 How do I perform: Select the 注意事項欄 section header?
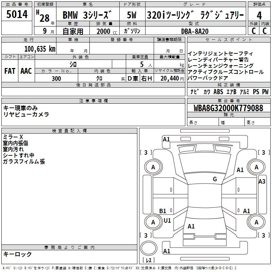click(x=93, y=101)
